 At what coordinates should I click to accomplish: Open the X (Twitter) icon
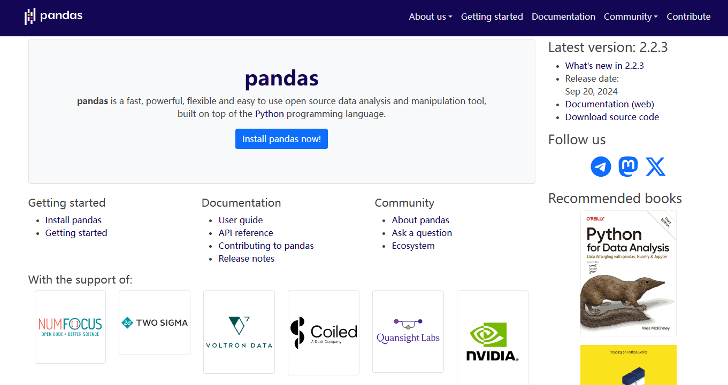click(x=655, y=167)
